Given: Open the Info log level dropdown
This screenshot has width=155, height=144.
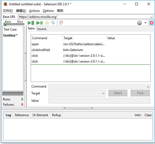Looking at the screenshot, I should click(x=138, y=115).
